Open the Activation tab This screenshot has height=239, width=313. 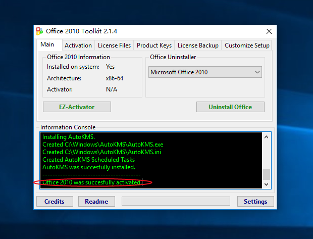click(78, 45)
